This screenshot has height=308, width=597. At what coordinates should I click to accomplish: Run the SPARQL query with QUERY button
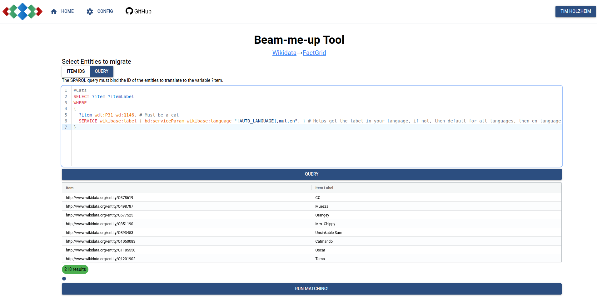[x=311, y=174]
